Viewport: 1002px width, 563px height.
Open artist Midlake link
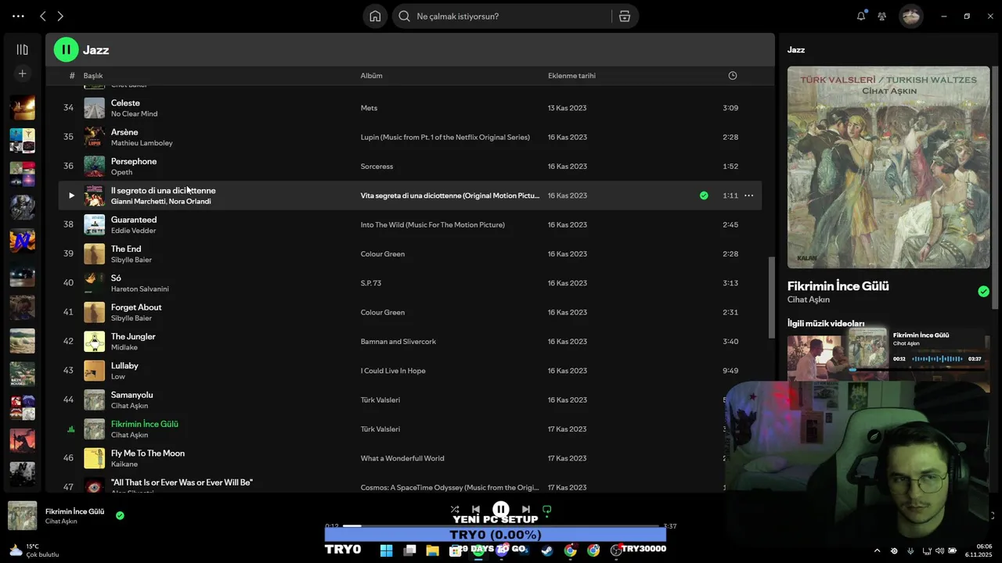tap(124, 347)
